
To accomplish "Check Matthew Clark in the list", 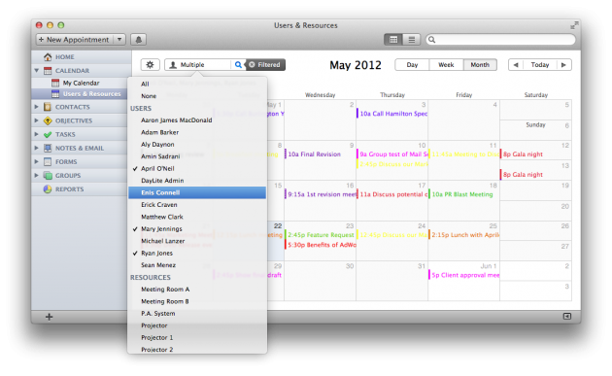I will pos(197,217).
